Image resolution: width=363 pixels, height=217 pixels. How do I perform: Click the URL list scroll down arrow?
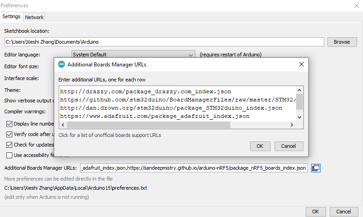299,117
